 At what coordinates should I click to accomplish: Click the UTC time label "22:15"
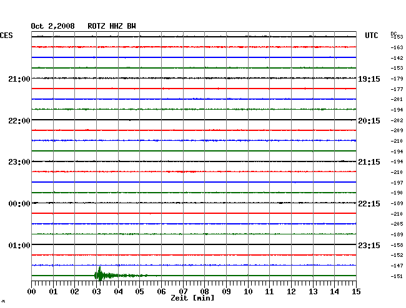coord(369,204)
